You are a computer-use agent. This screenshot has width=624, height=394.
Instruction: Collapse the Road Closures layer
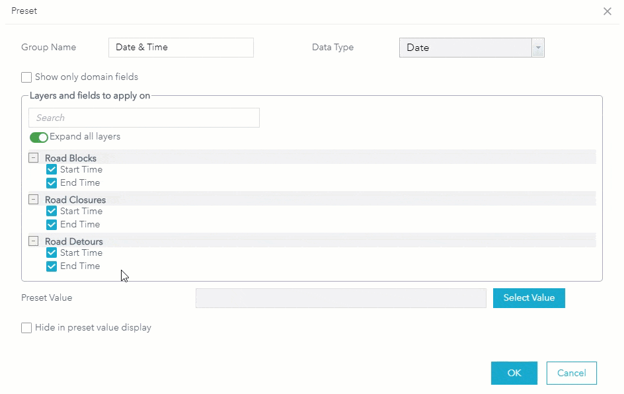coord(33,200)
